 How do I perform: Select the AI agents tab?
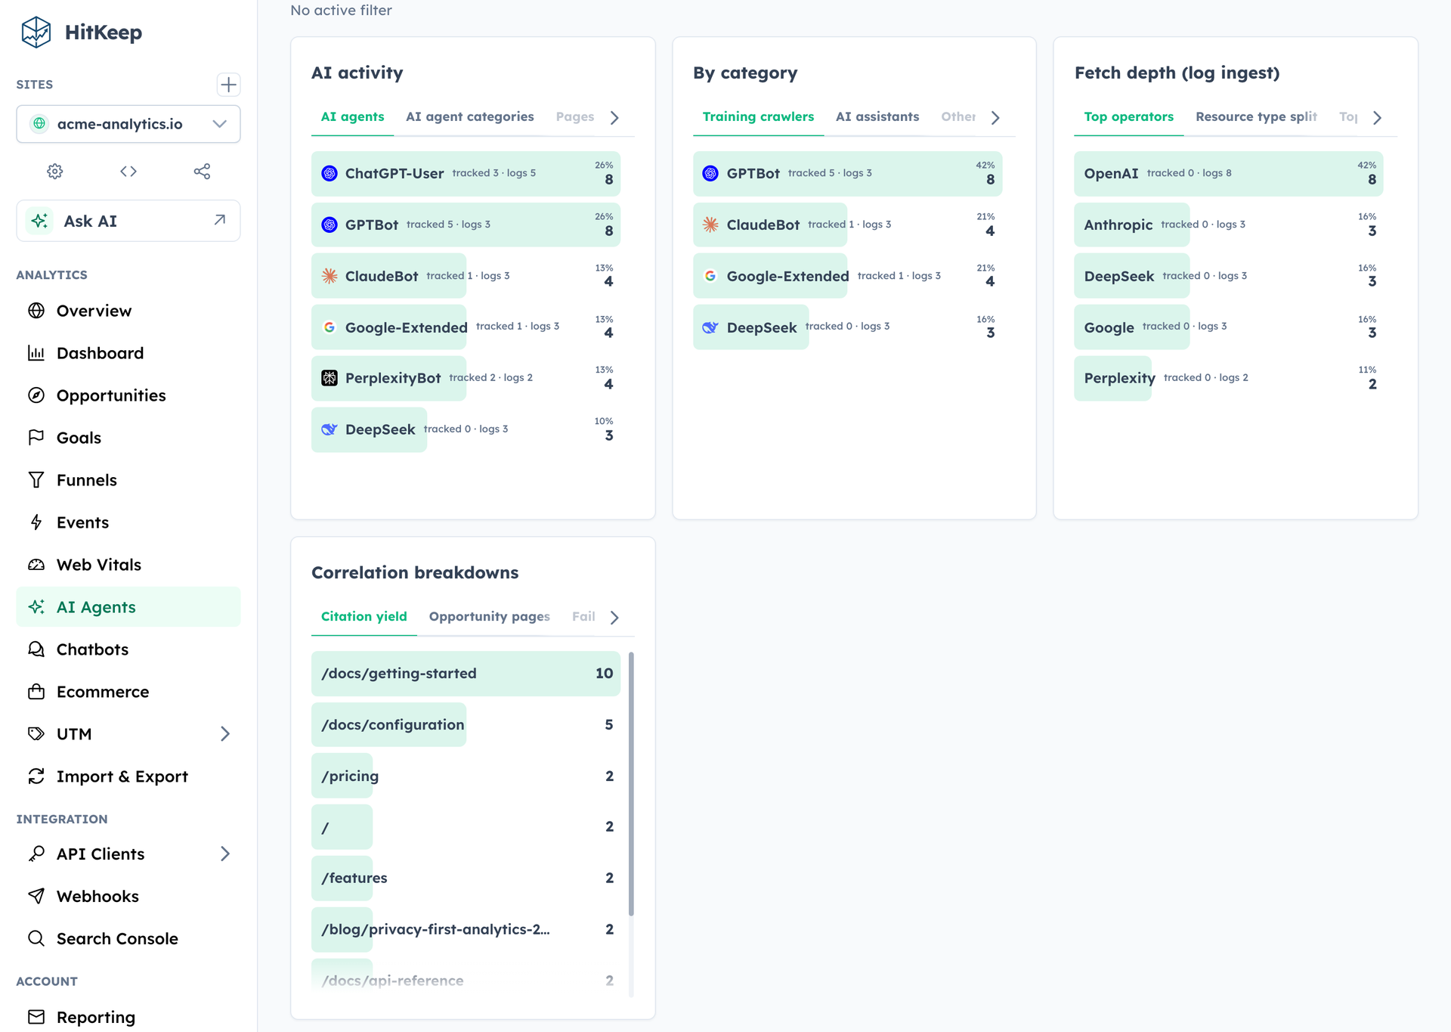tap(352, 117)
